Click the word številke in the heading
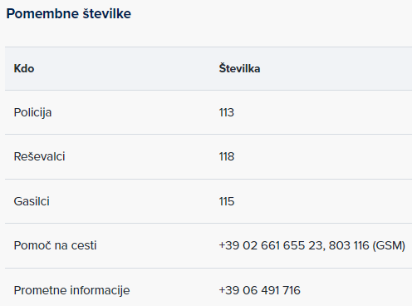The width and height of the screenshot is (412, 306). click(107, 14)
